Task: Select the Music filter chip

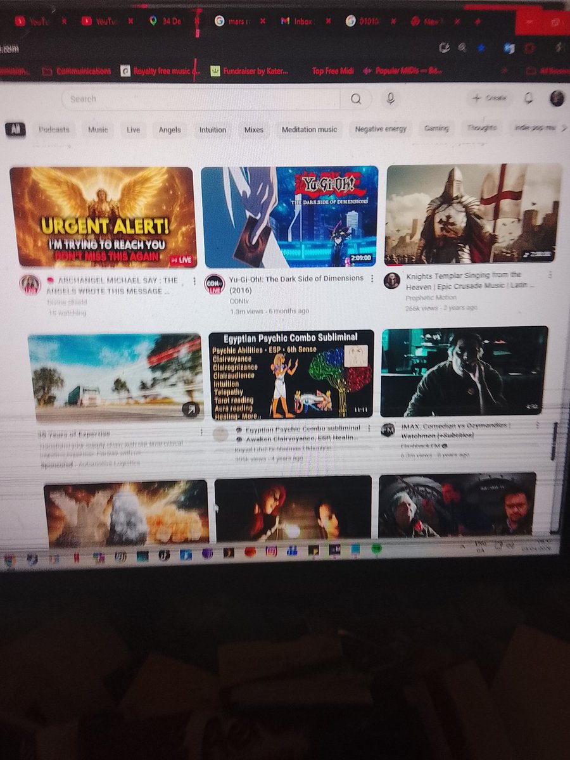Action: pyautogui.click(x=98, y=129)
